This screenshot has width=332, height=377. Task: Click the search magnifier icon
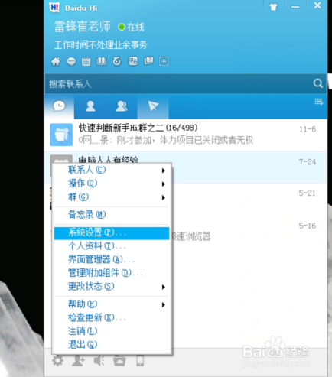[x=317, y=83]
